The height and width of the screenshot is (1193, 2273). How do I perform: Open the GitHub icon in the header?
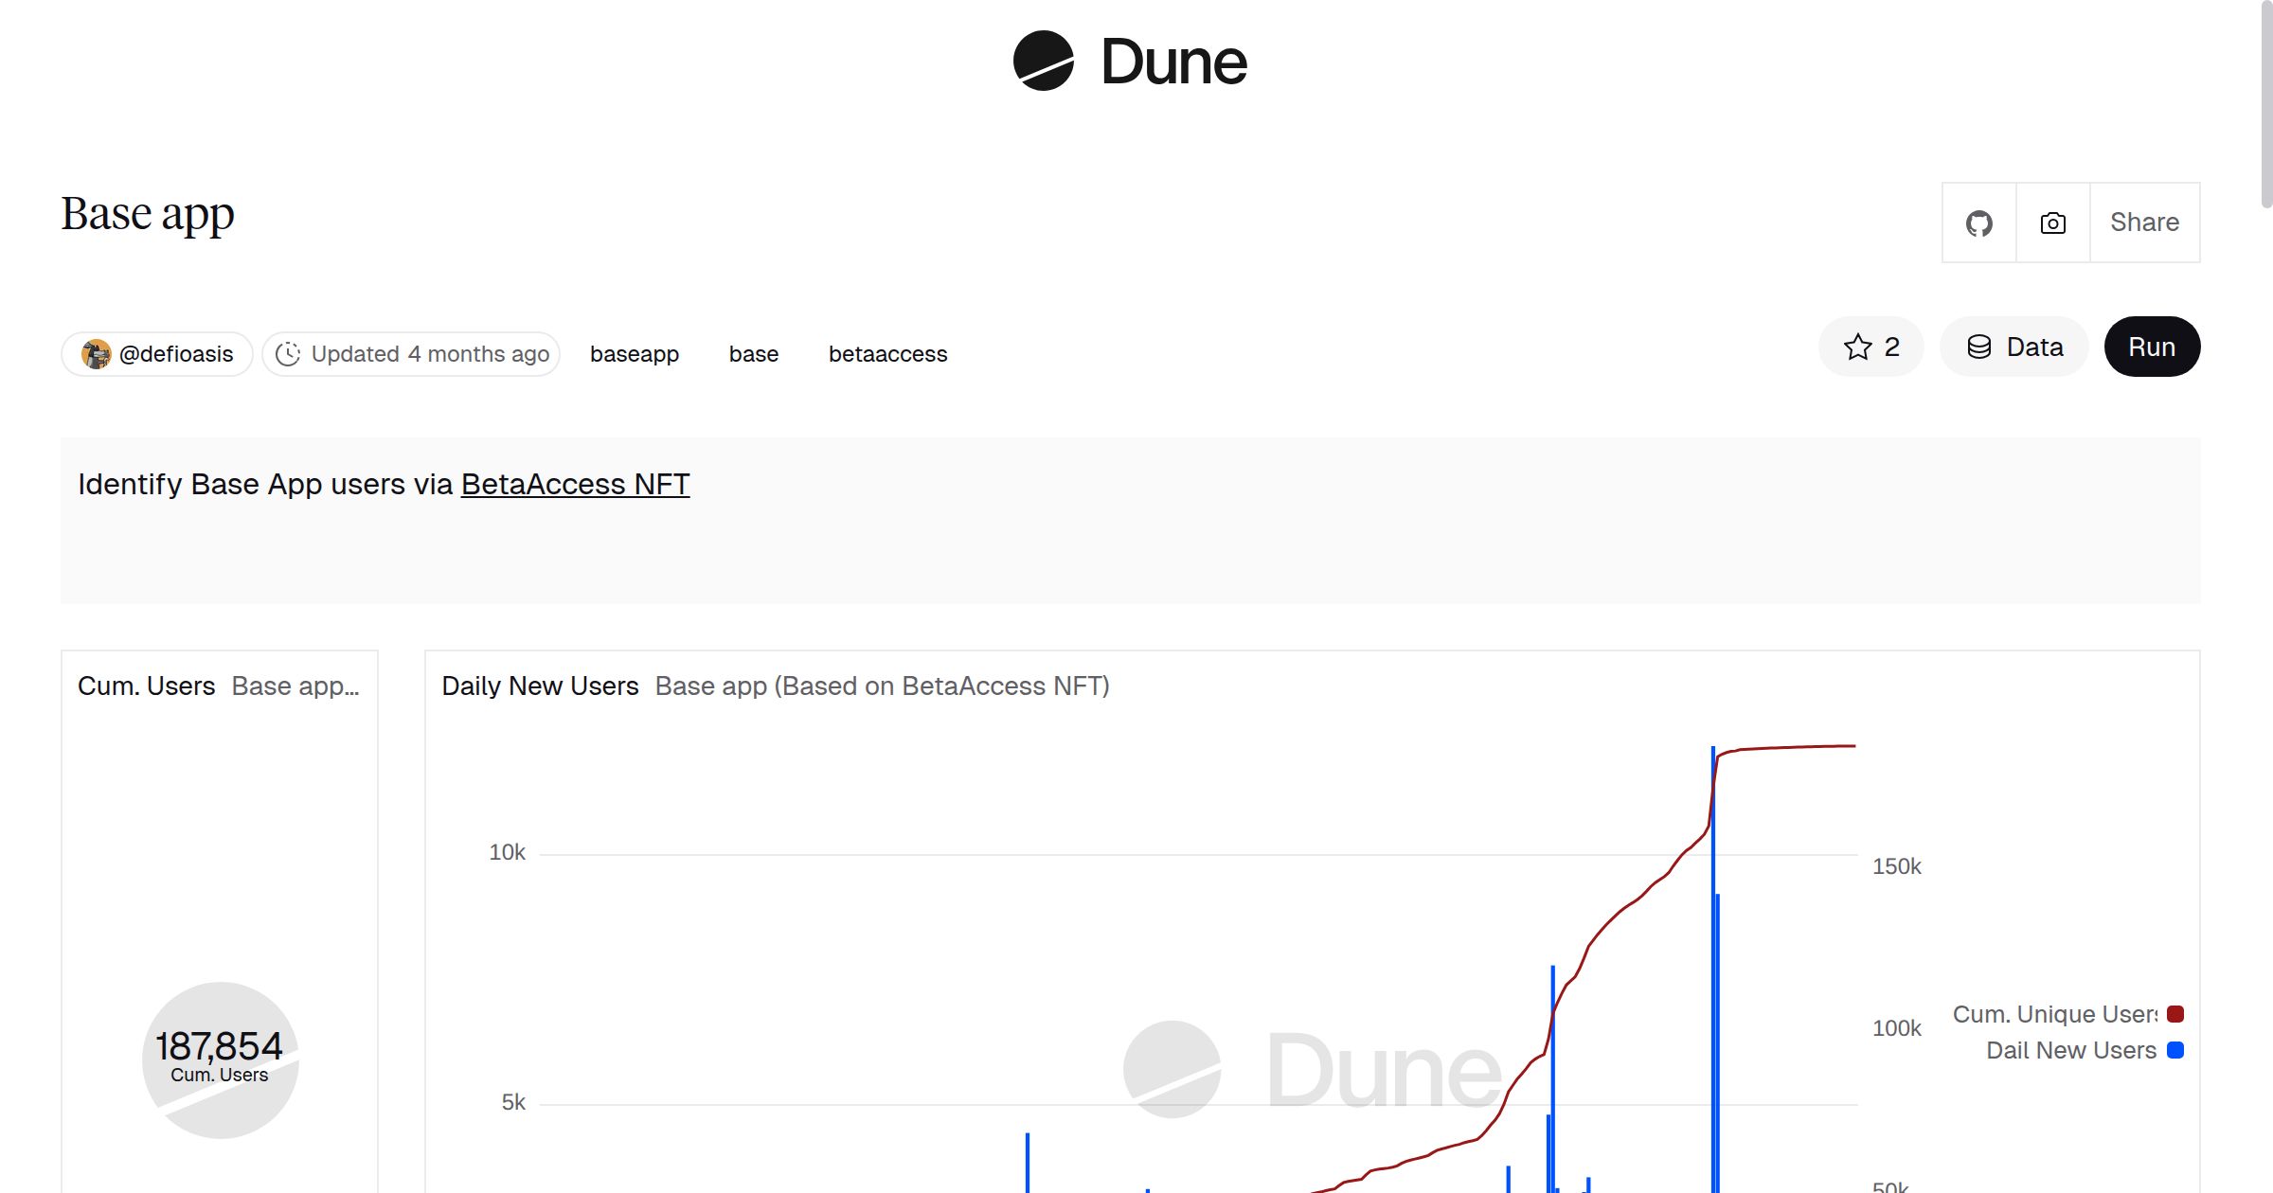tap(1978, 223)
